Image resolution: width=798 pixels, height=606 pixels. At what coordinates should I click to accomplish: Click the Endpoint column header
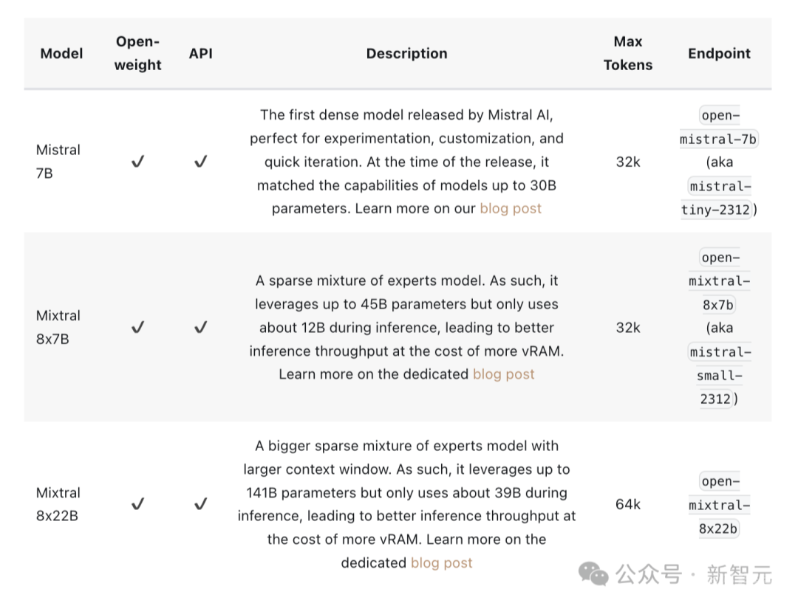(719, 53)
